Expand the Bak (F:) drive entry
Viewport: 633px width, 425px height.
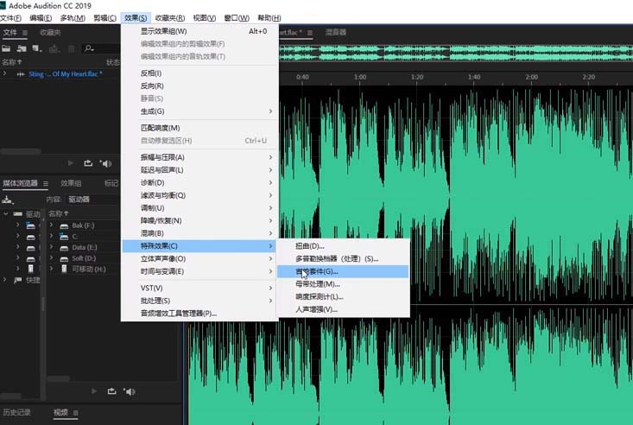[53, 225]
